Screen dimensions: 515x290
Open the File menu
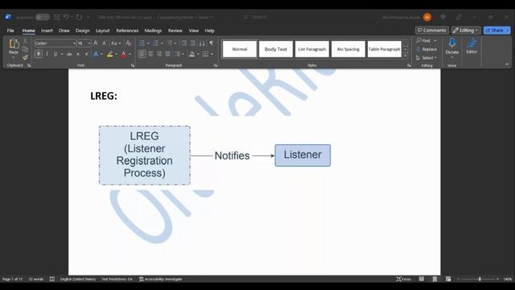point(10,31)
